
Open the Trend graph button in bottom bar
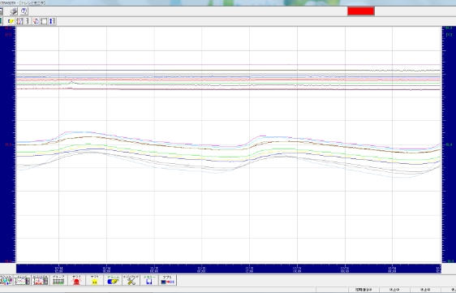coord(22,280)
